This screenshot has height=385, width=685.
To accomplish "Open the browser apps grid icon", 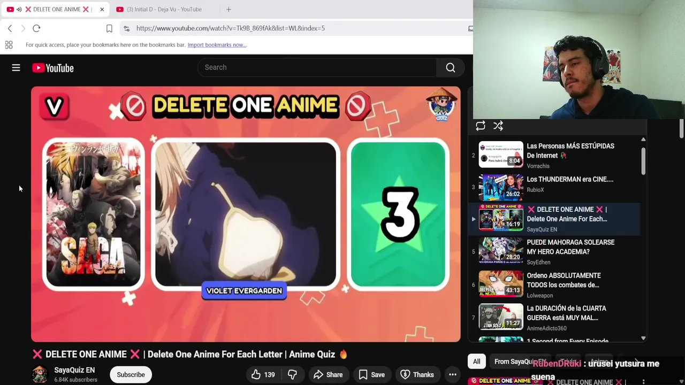I will coord(9,45).
